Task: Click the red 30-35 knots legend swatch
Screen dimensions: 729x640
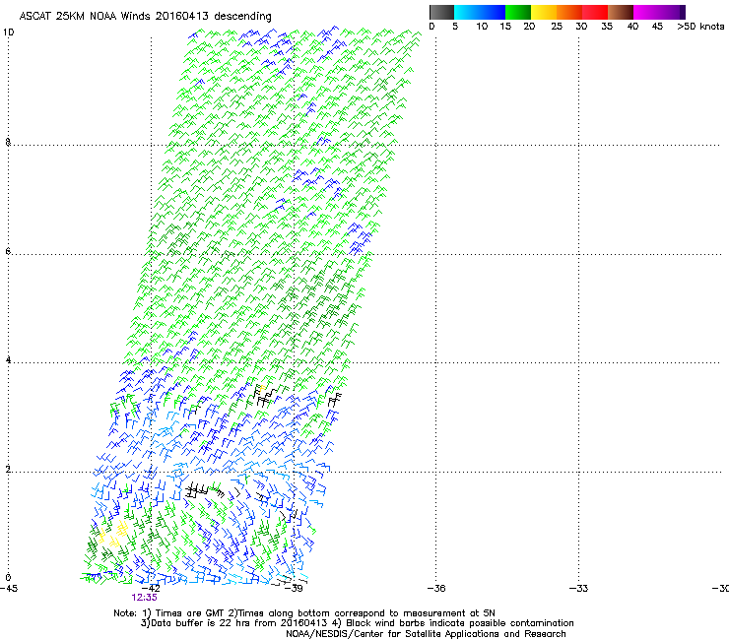Action: coord(595,12)
